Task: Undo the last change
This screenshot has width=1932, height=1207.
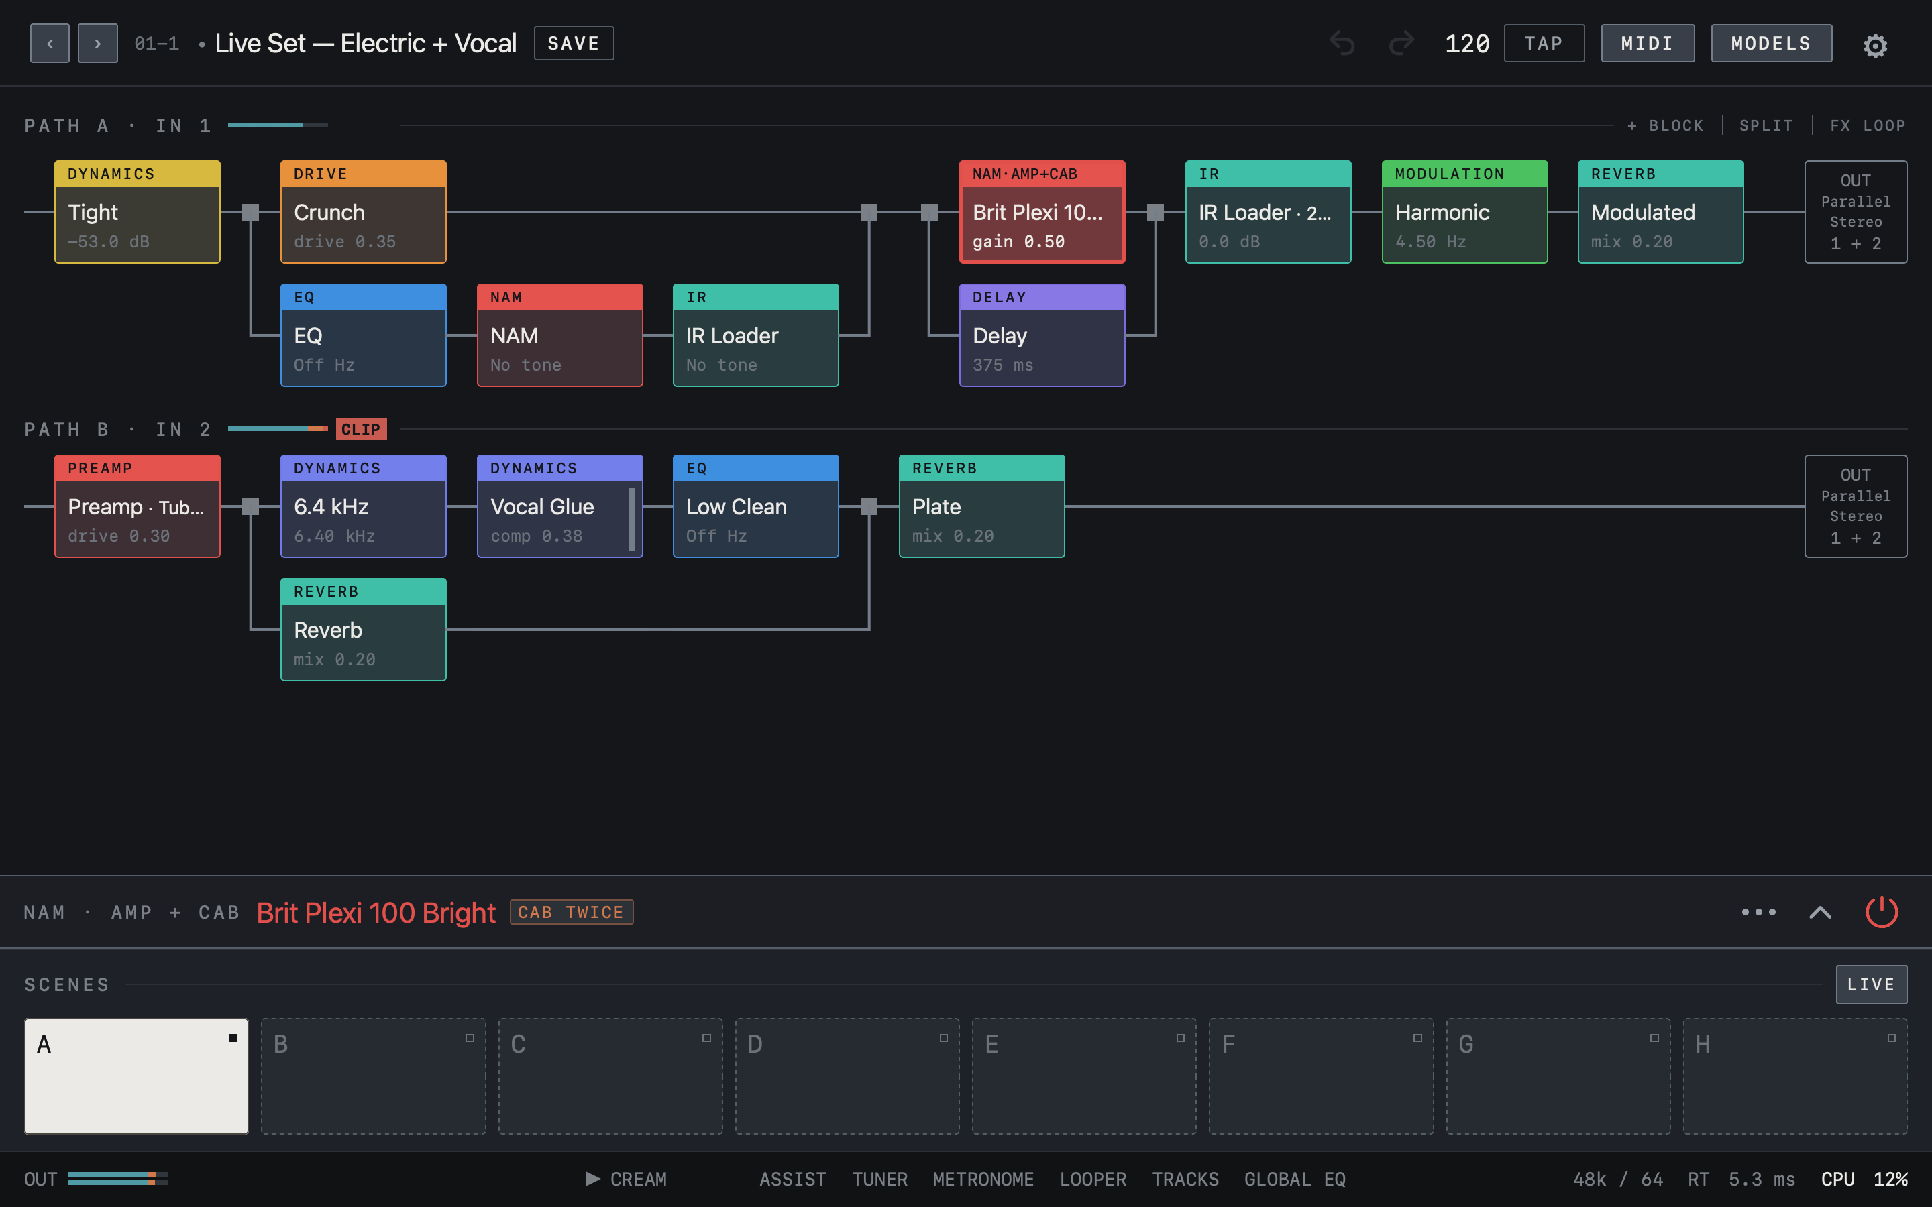Action: point(1342,43)
